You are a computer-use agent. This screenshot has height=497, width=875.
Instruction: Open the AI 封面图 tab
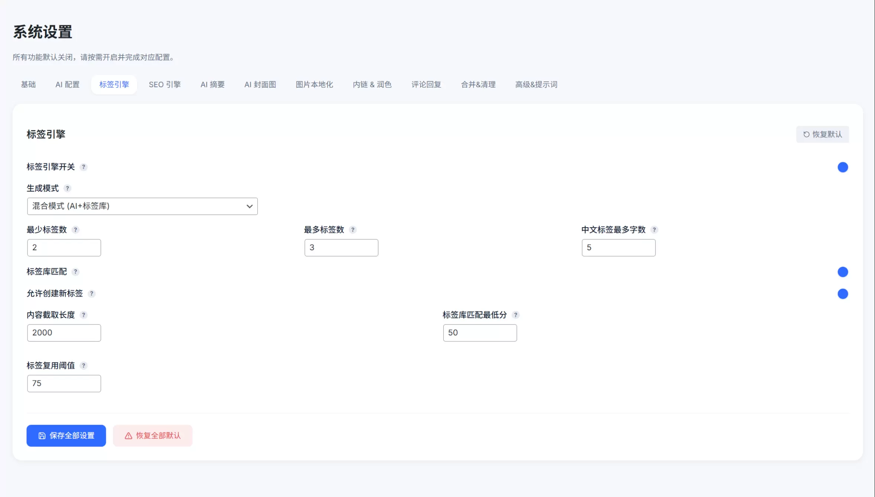260,85
